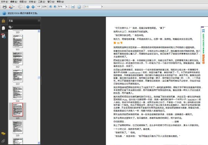Image resolution: width=208 pixels, height=145 pixels.
Task: Click the zoom out round button
Action: 51,7
